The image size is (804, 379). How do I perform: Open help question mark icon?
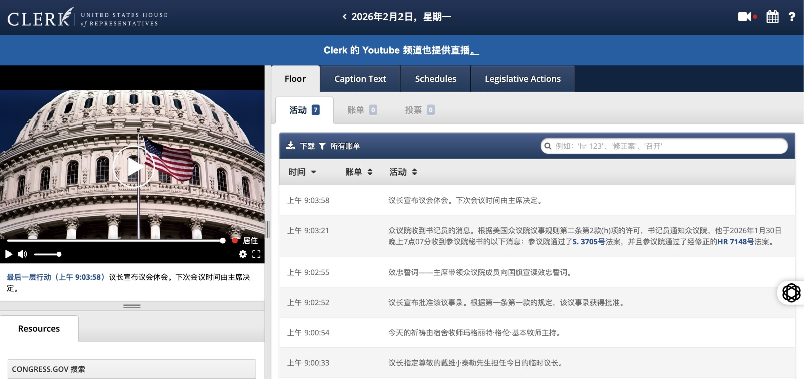[x=792, y=17]
